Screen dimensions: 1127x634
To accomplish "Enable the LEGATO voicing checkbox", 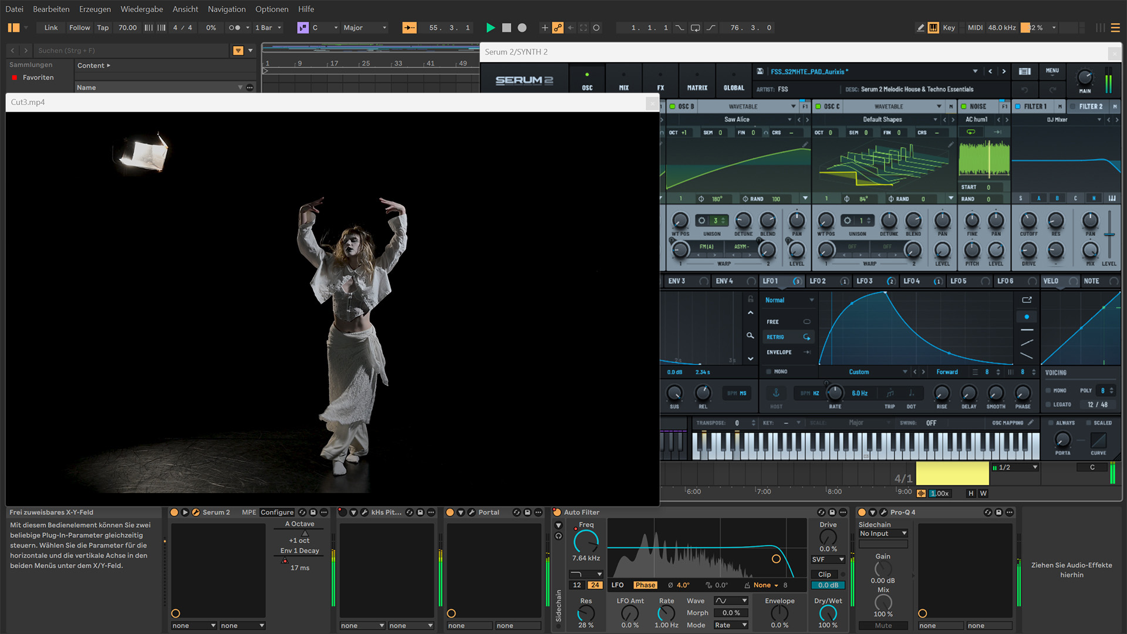I will point(1049,404).
